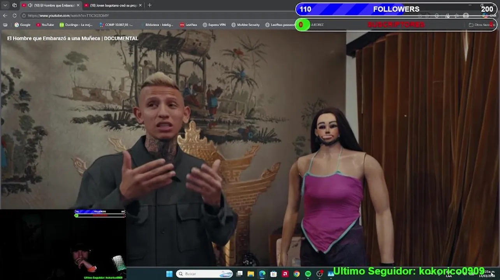Open the YouTube bookmark
The height and width of the screenshot is (280, 500).
click(x=45, y=25)
